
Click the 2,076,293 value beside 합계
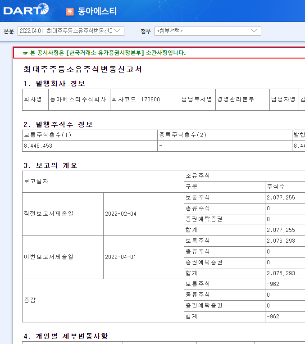[281, 273]
